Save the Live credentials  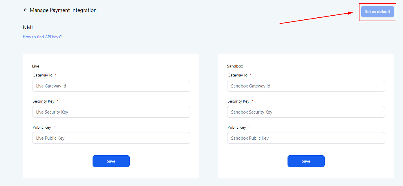(111, 161)
